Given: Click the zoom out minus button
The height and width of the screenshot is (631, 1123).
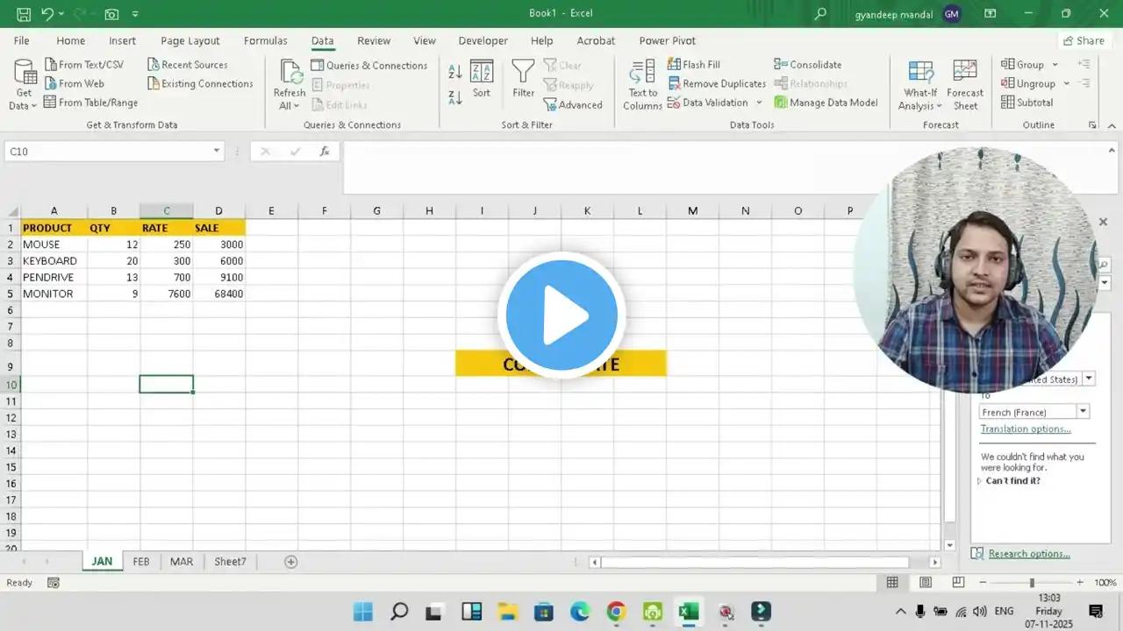Looking at the screenshot, I should tap(983, 583).
